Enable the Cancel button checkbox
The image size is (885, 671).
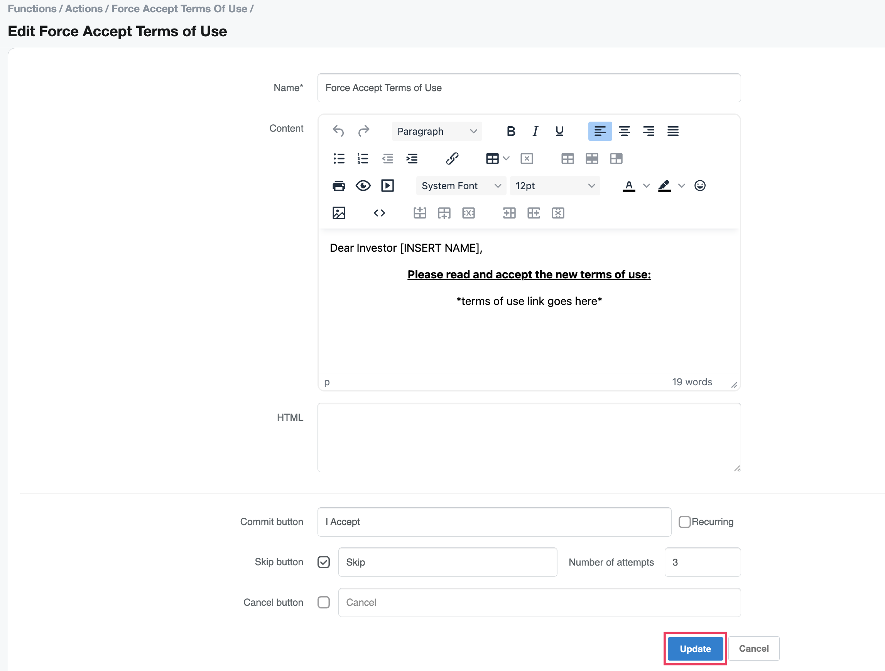click(324, 603)
